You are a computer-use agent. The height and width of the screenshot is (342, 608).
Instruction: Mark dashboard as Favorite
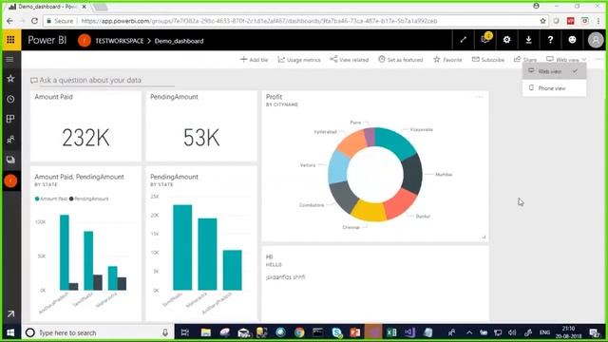447,60
